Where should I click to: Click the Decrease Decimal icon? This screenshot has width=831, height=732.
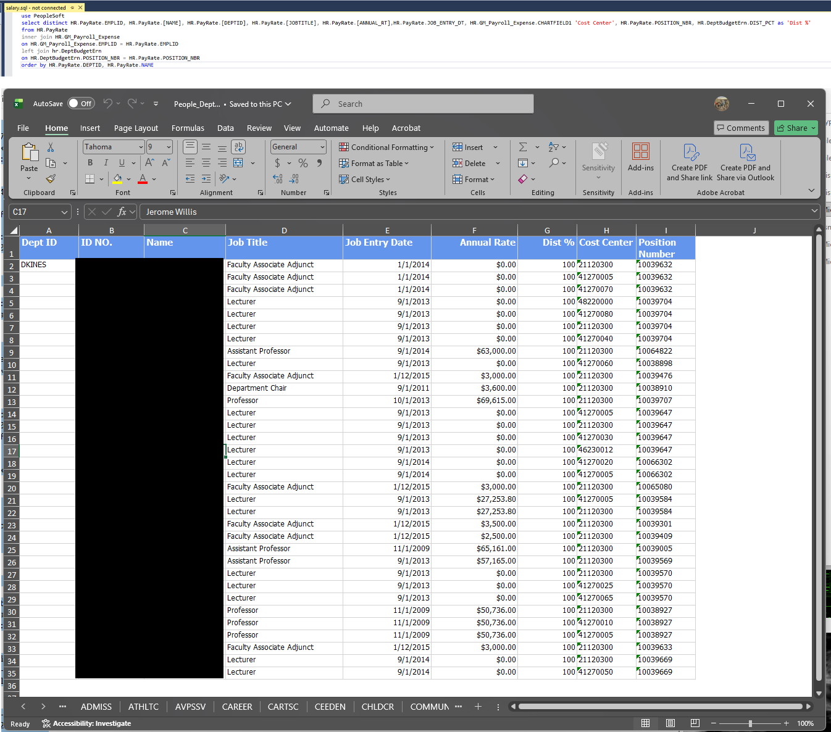click(x=294, y=179)
